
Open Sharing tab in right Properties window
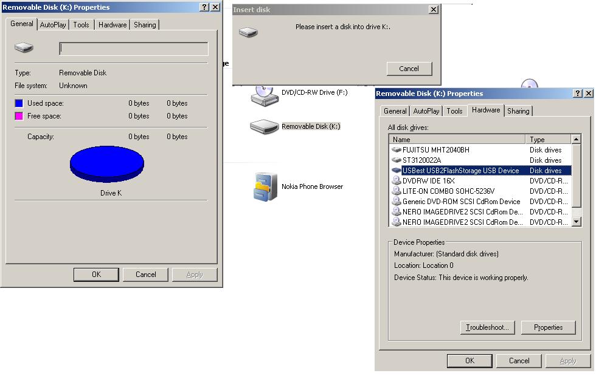tap(518, 111)
